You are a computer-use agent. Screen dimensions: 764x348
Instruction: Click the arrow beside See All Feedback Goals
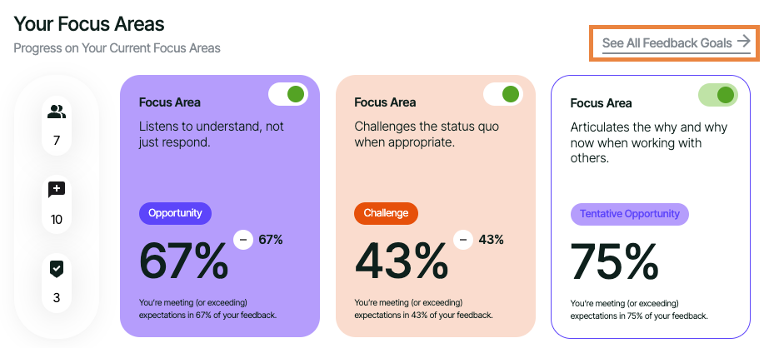[744, 42]
